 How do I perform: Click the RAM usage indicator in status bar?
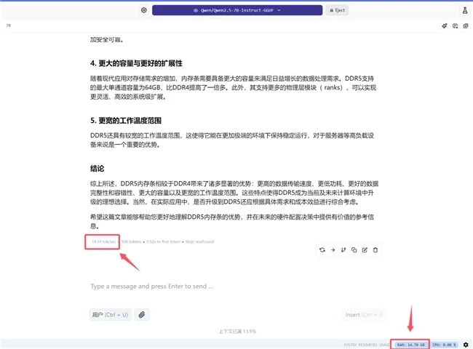412,344
